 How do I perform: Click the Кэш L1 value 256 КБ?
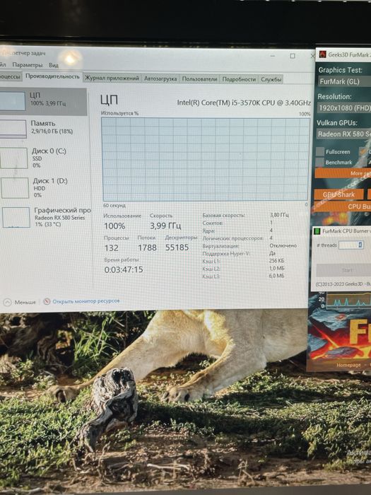point(277,261)
